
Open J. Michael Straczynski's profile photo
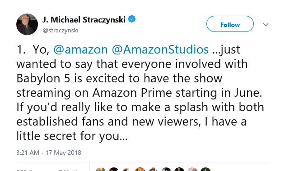click(27, 24)
